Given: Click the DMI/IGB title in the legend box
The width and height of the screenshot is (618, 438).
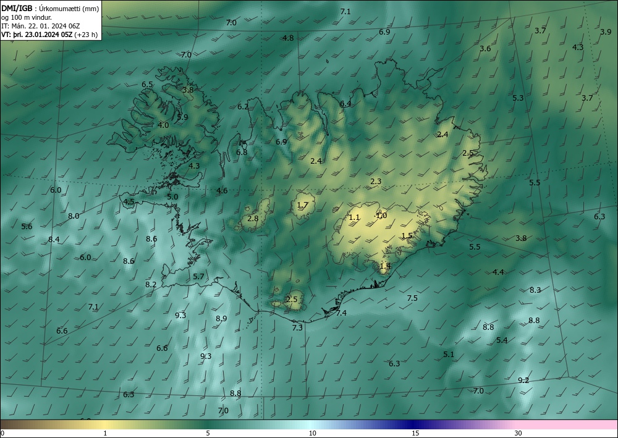Looking at the screenshot, I should pos(17,9).
